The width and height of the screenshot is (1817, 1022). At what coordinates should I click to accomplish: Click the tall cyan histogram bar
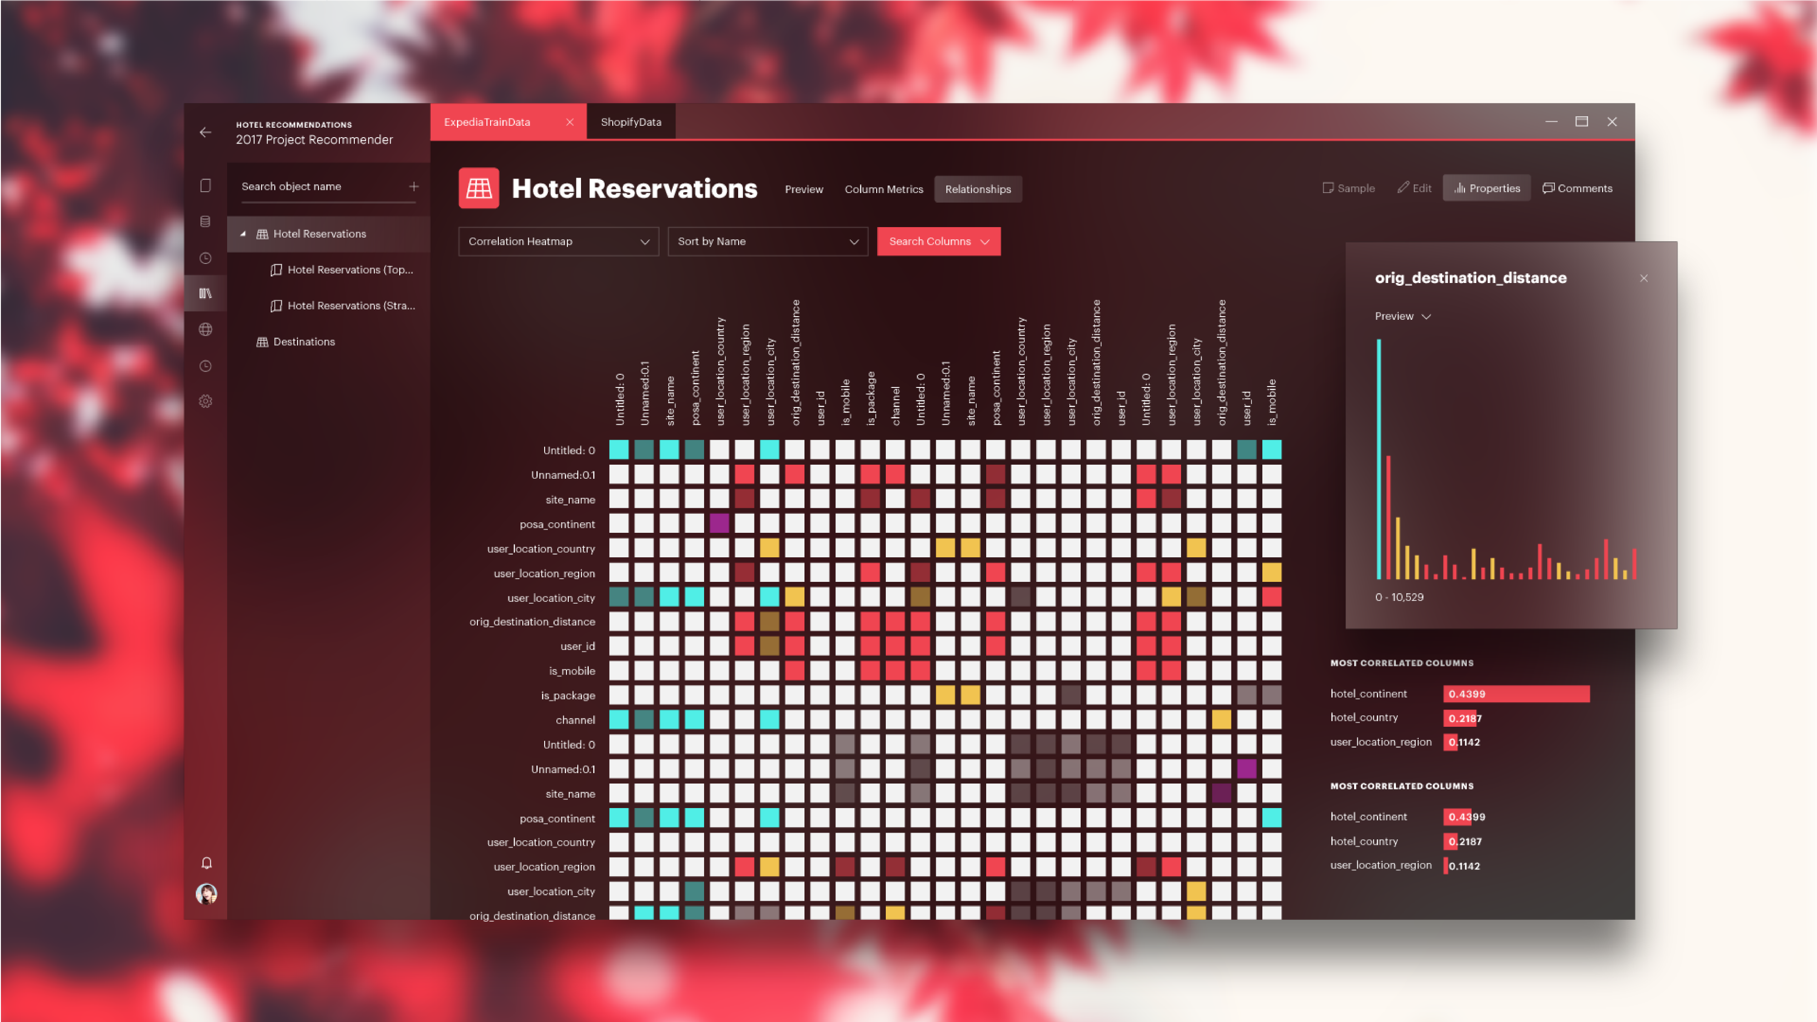click(1379, 459)
